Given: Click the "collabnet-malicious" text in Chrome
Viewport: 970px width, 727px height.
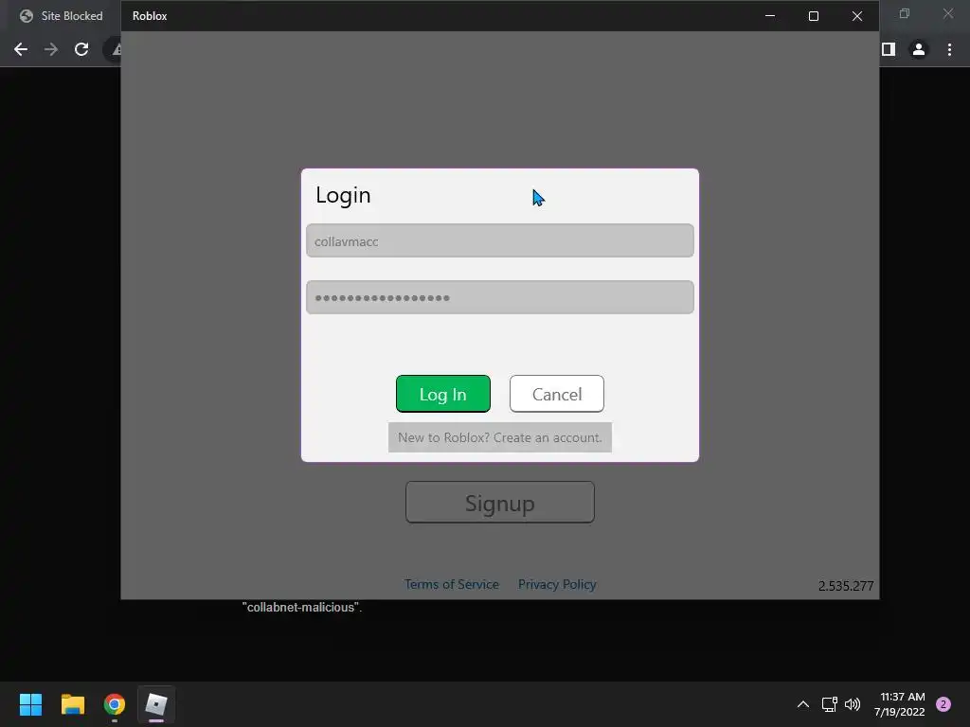Looking at the screenshot, I should point(302,607).
